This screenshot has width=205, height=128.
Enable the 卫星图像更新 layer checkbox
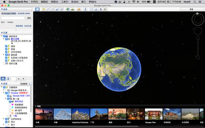[10, 113]
